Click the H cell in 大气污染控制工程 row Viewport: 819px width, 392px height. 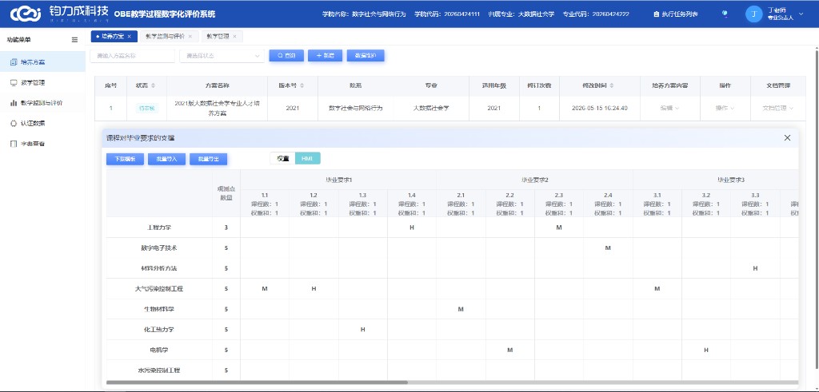[x=314, y=289]
